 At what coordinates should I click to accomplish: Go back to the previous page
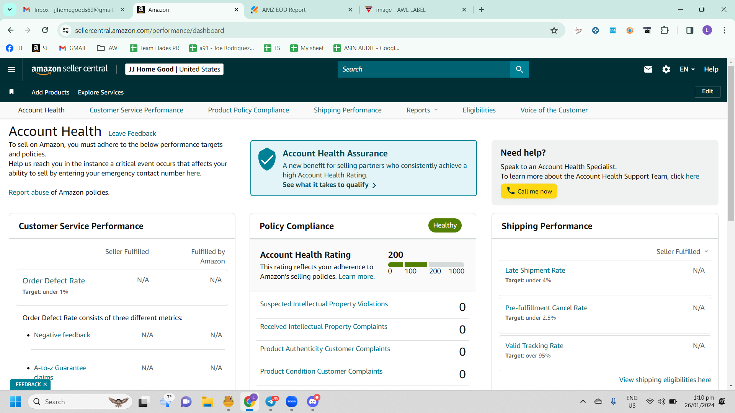click(11, 30)
